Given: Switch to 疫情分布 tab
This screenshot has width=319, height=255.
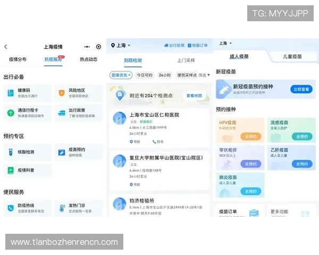Looking at the screenshot, I should tap(18, 59).
